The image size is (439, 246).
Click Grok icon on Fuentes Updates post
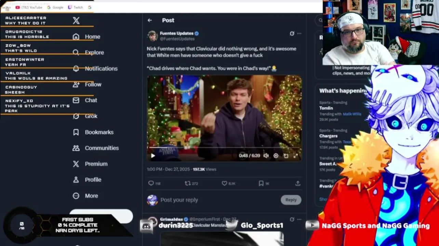pyautogui.click(x=292, y=33)
